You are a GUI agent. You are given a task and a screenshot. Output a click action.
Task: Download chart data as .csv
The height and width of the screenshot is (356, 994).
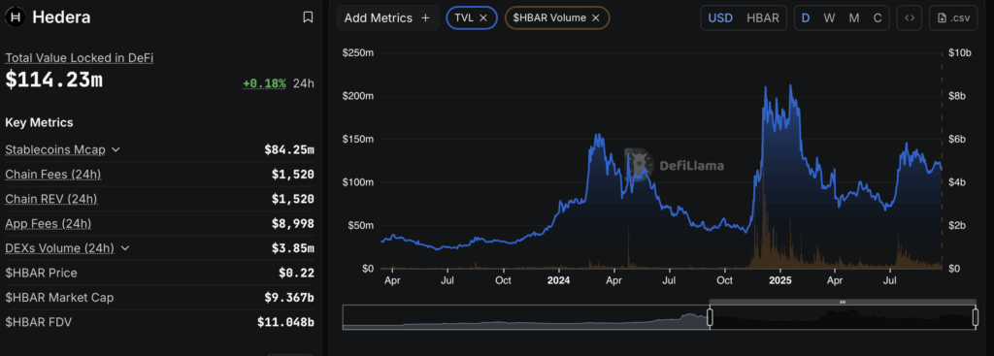(953, 17)
